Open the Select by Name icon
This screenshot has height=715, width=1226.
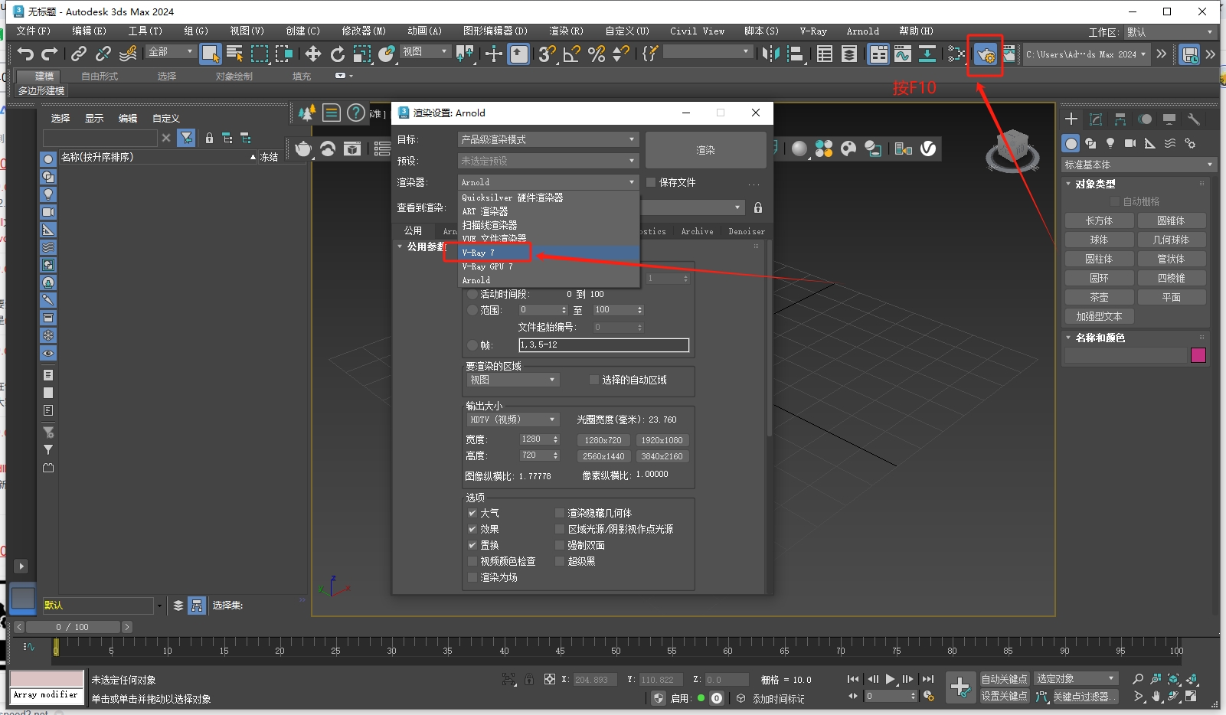tap(235, 54)
